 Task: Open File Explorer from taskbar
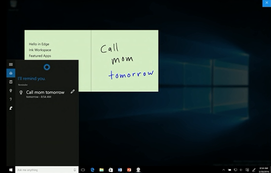102,170
